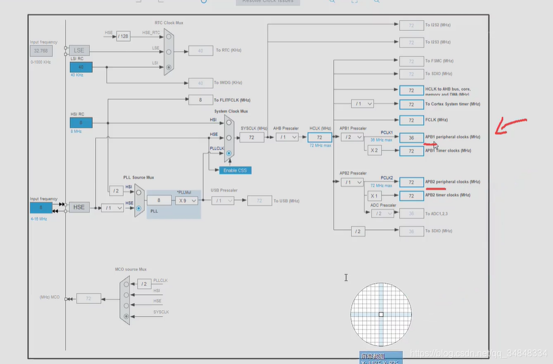Click the To I2S3 (MHz) 72 box

[x=412, y=43]
